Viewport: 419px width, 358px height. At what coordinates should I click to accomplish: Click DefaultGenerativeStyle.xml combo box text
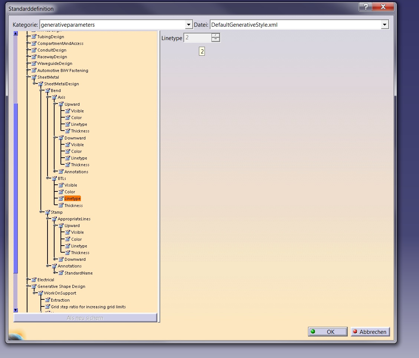coord(244,24)
